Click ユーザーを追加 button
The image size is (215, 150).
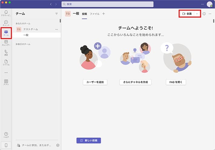95,82
